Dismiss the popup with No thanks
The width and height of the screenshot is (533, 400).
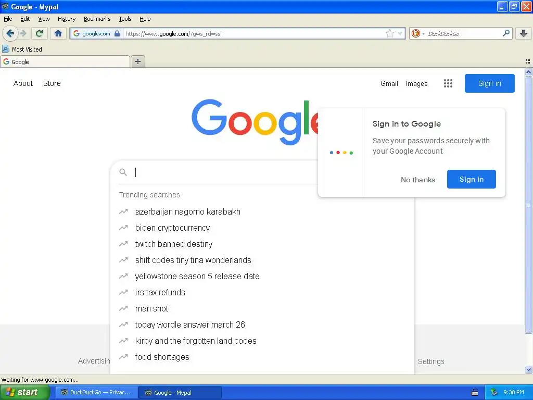coord(418,180)
